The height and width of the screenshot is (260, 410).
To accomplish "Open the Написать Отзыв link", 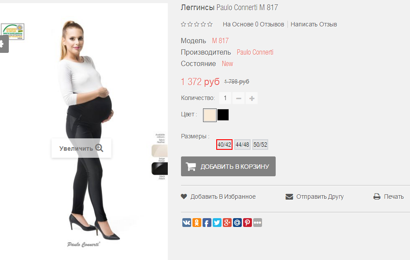I will coord(314,24).
